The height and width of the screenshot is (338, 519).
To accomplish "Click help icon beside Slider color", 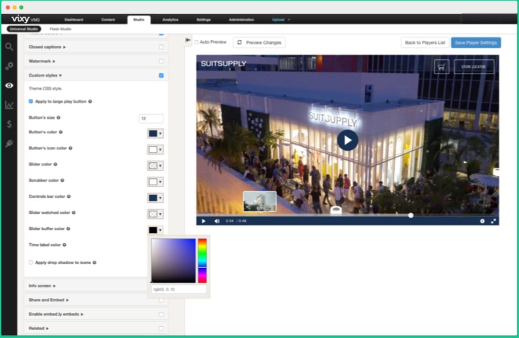I will 55,164.
